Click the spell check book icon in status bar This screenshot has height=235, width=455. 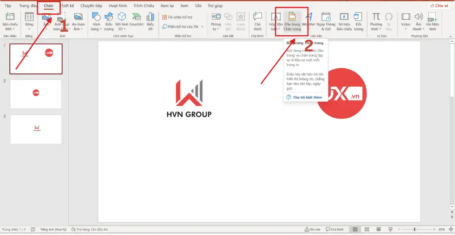pos(33,229)
